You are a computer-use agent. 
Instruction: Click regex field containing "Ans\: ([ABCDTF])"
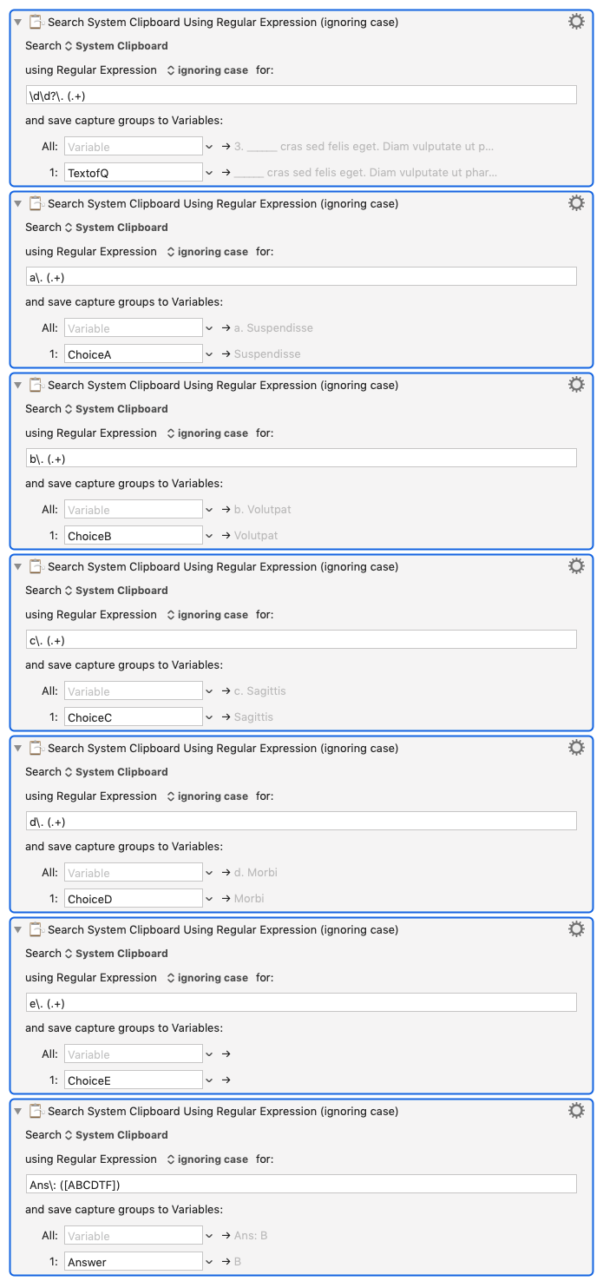click(302, 1184)
